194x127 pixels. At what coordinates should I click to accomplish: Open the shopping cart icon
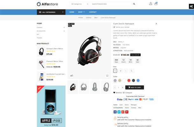pos(156,3)
